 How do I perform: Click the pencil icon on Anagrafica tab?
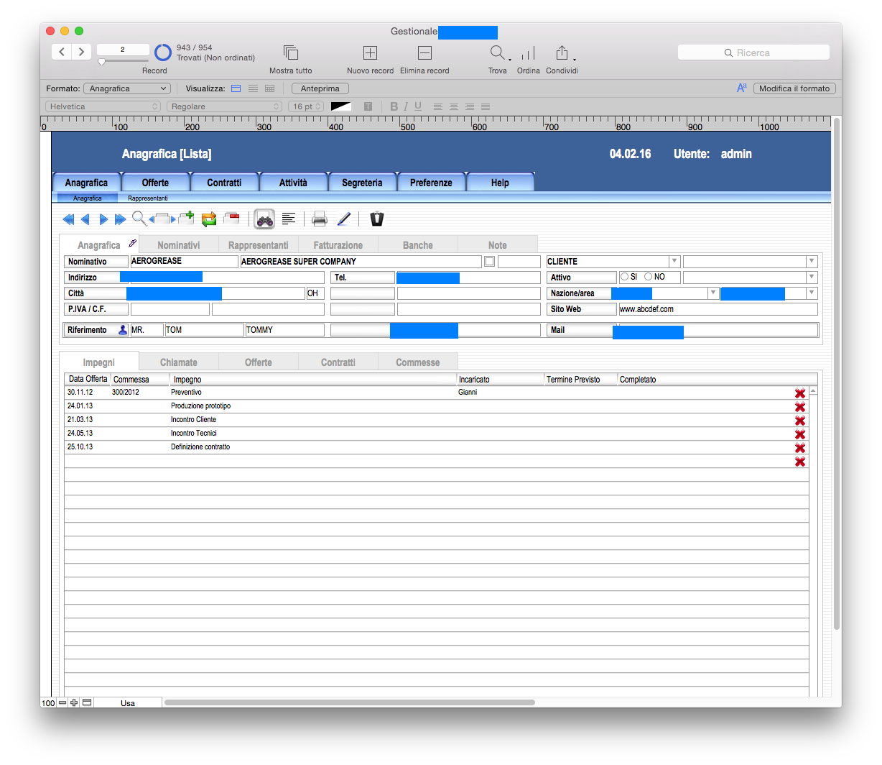pos(132,243)
